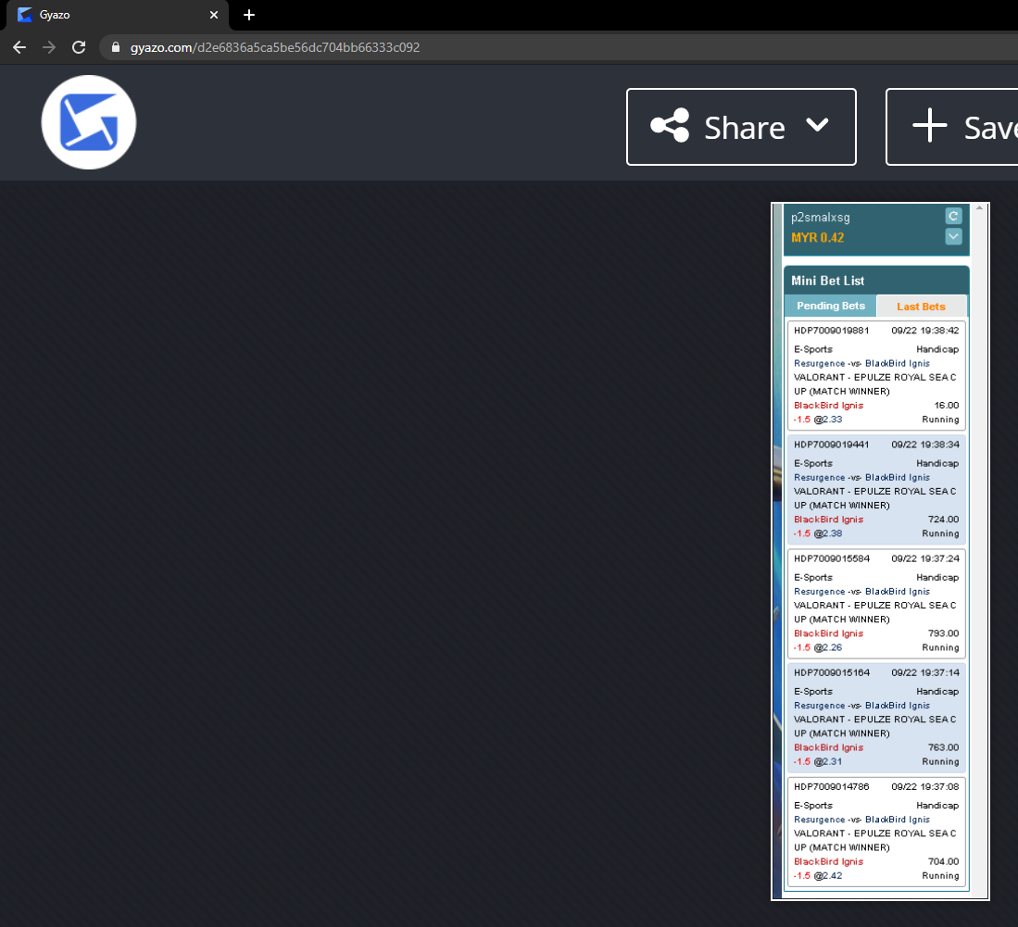Click the MYR 0.42 balance text
Screen dimensions: 1018x927
click(817, 238)
